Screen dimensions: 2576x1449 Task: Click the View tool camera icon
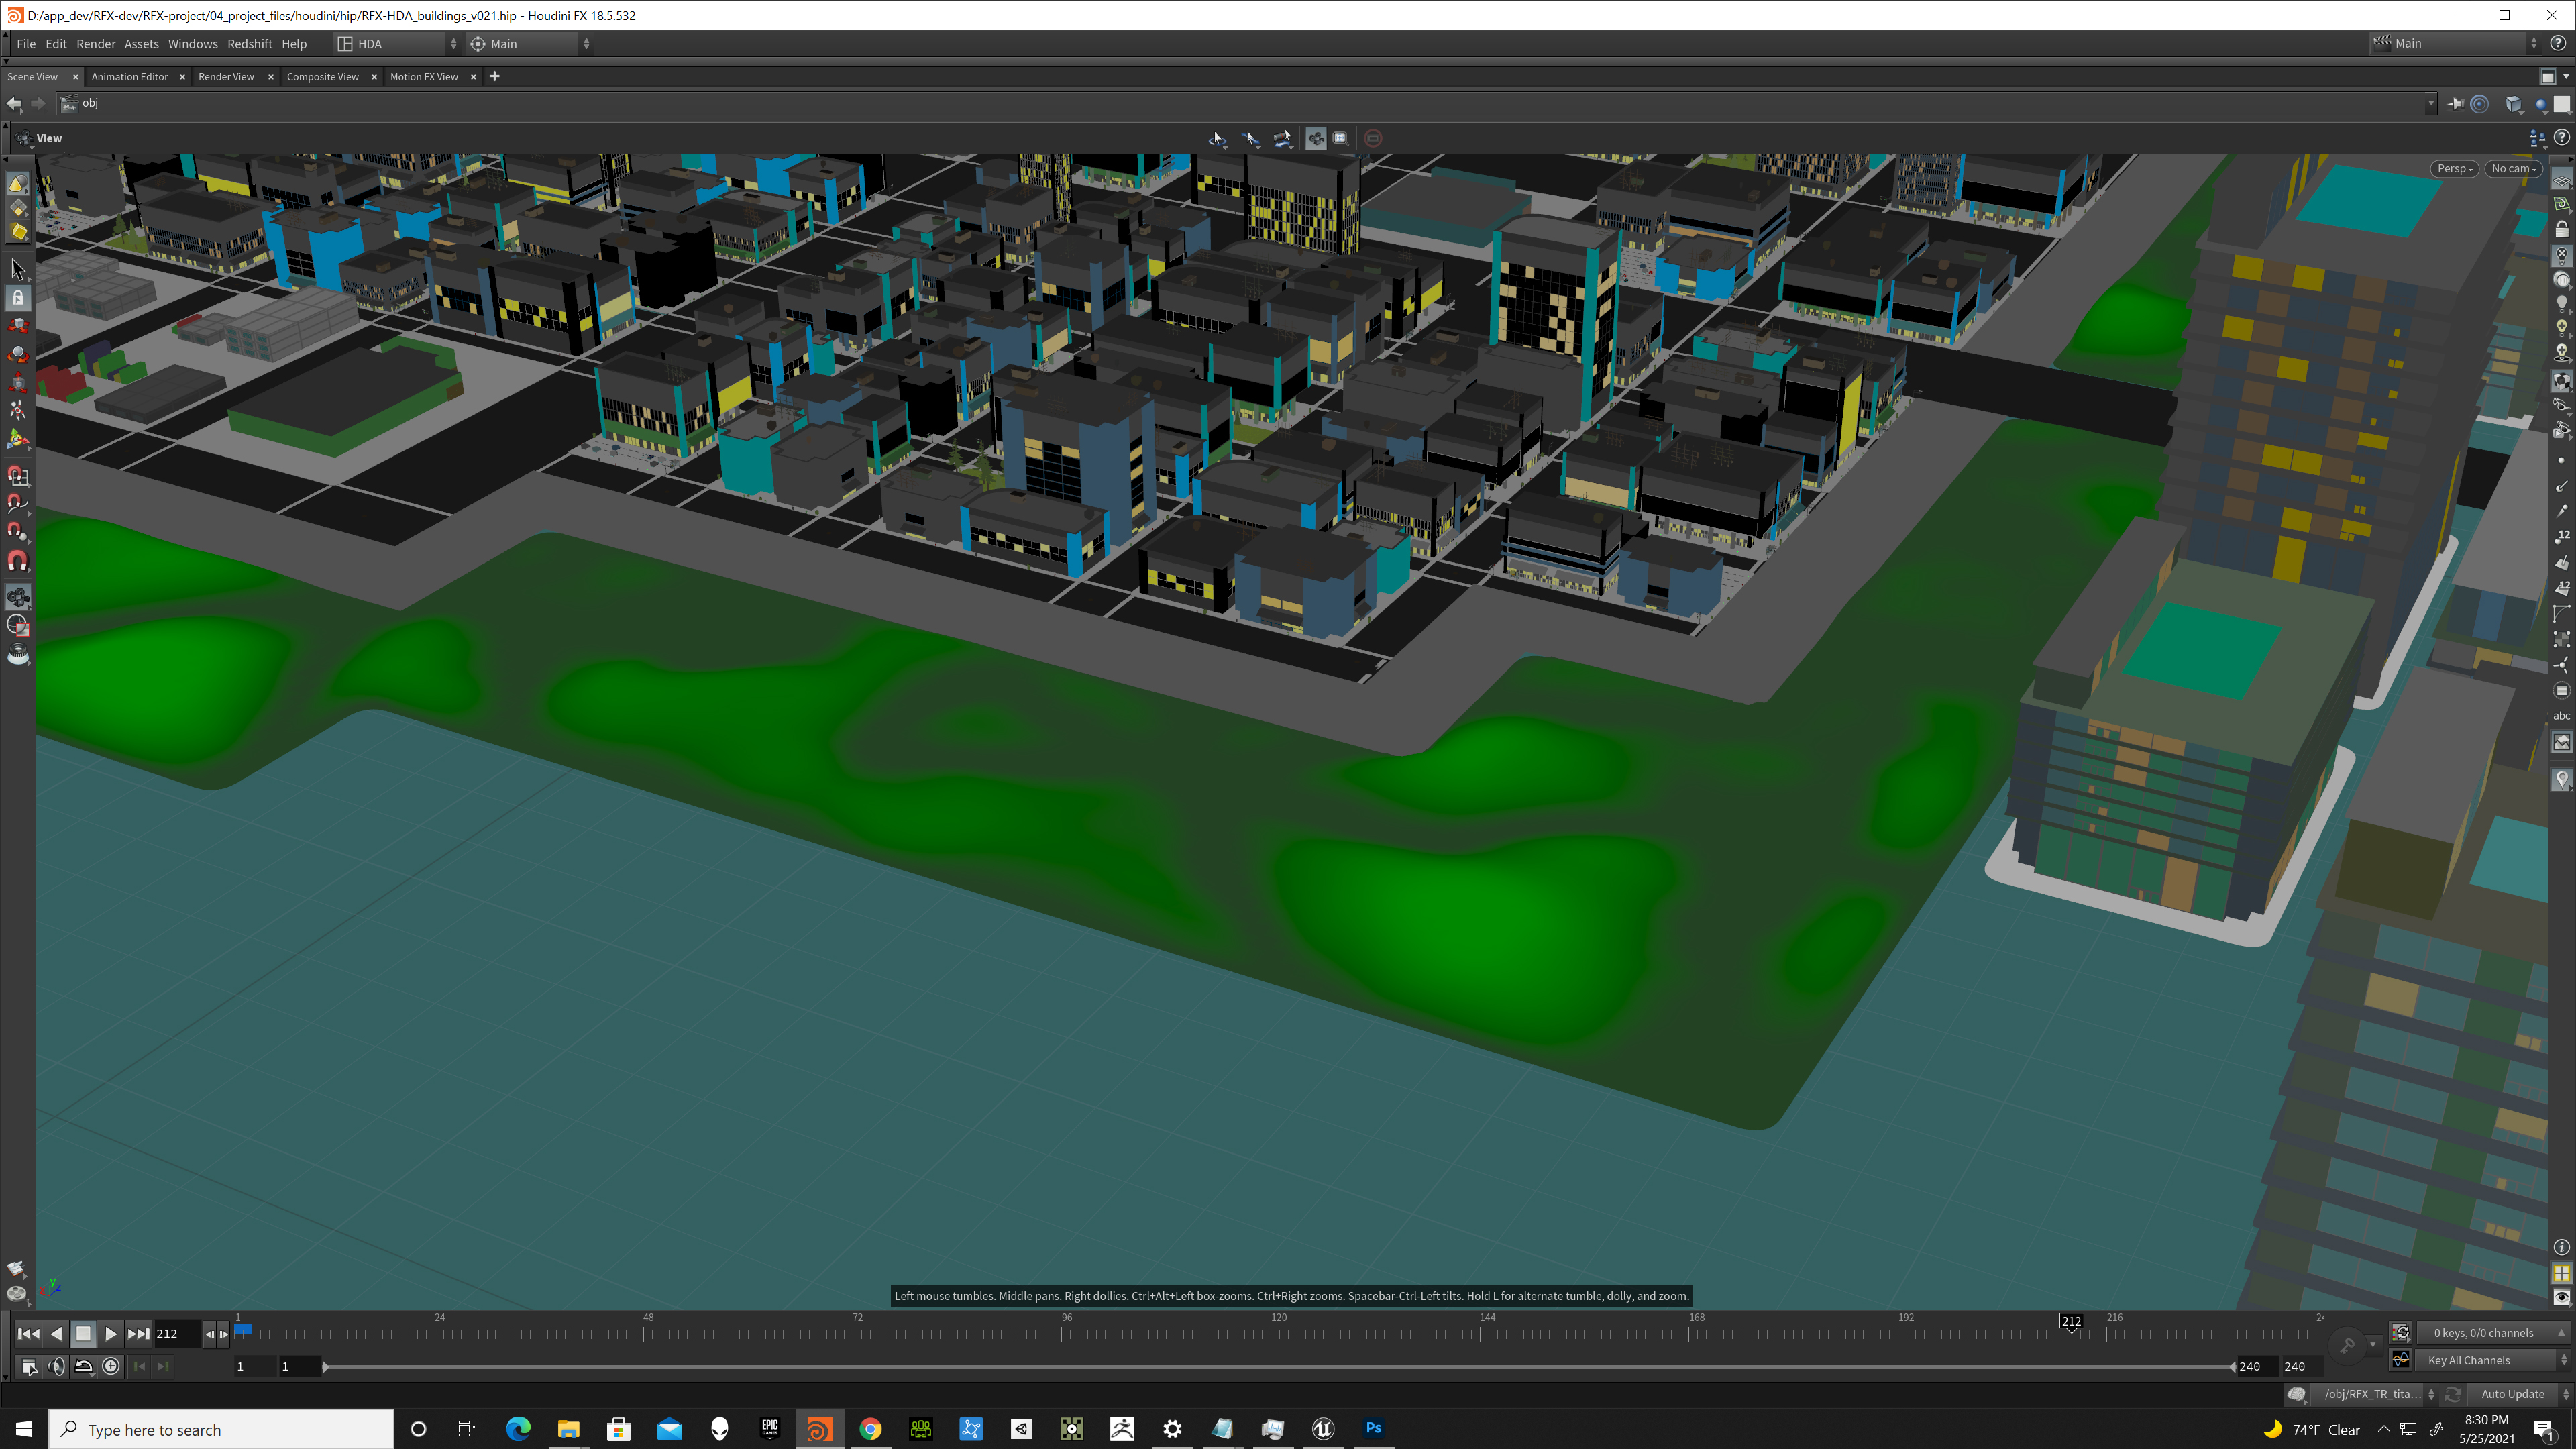[x=18, y=598]
